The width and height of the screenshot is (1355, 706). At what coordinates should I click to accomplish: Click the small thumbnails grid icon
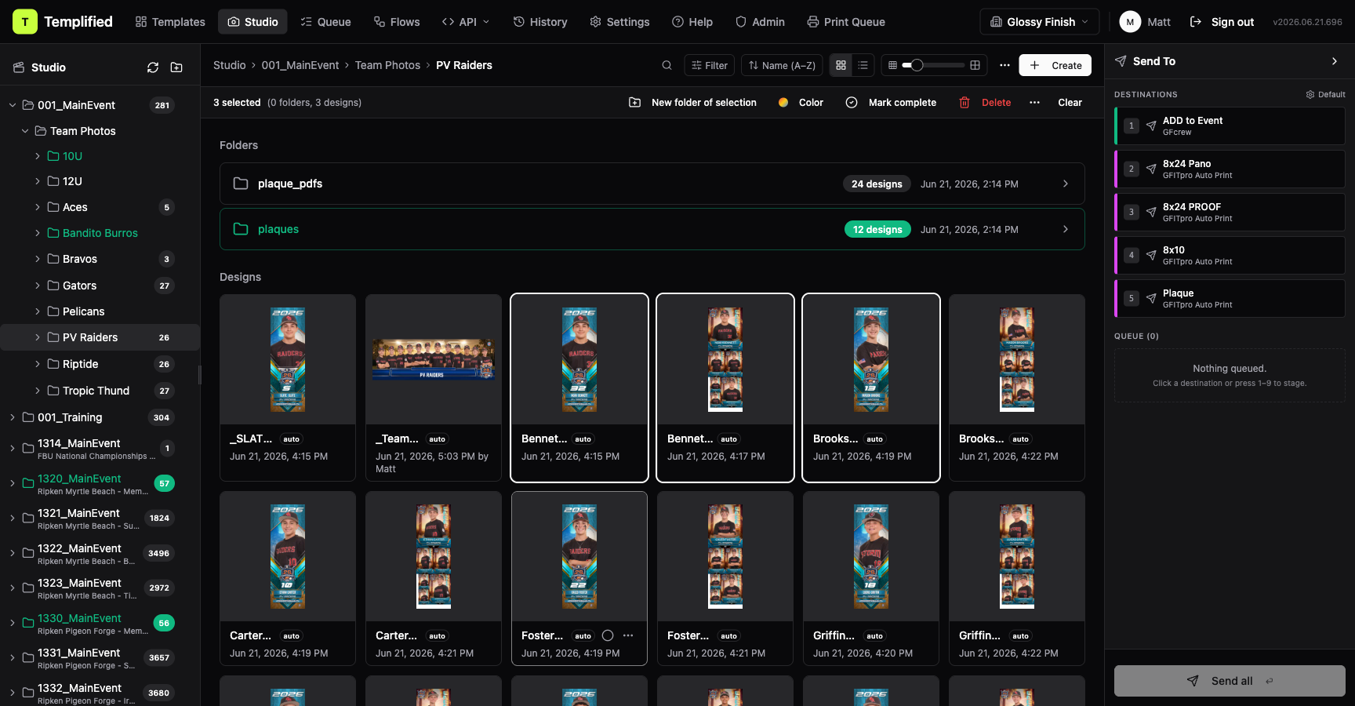pos(892,65)
